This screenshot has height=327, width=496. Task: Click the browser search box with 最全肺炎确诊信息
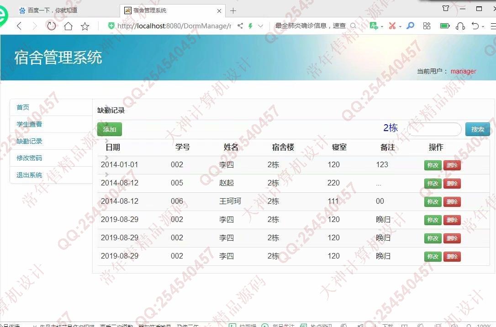(310, 26)
